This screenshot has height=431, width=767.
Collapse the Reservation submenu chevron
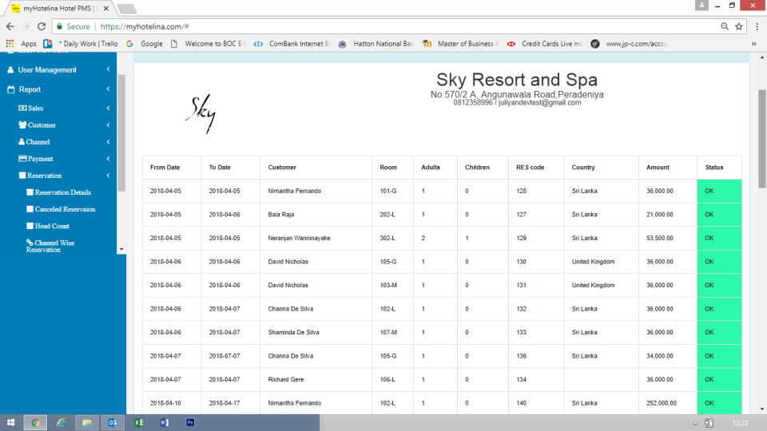108,176
